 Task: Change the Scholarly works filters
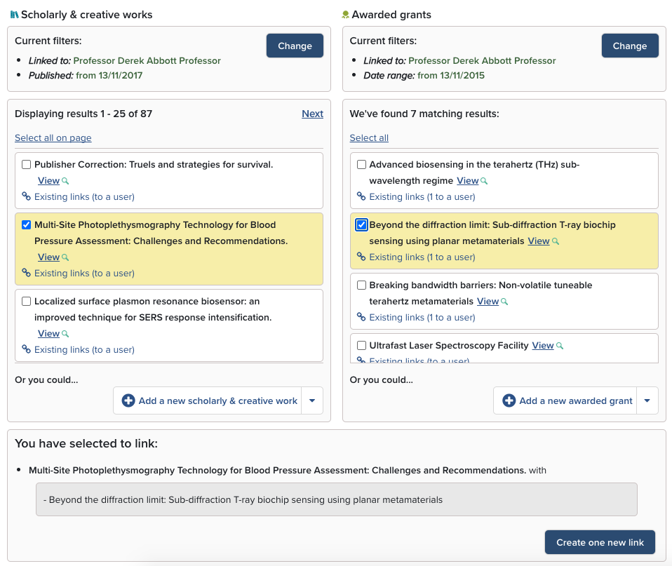[295, 46]
